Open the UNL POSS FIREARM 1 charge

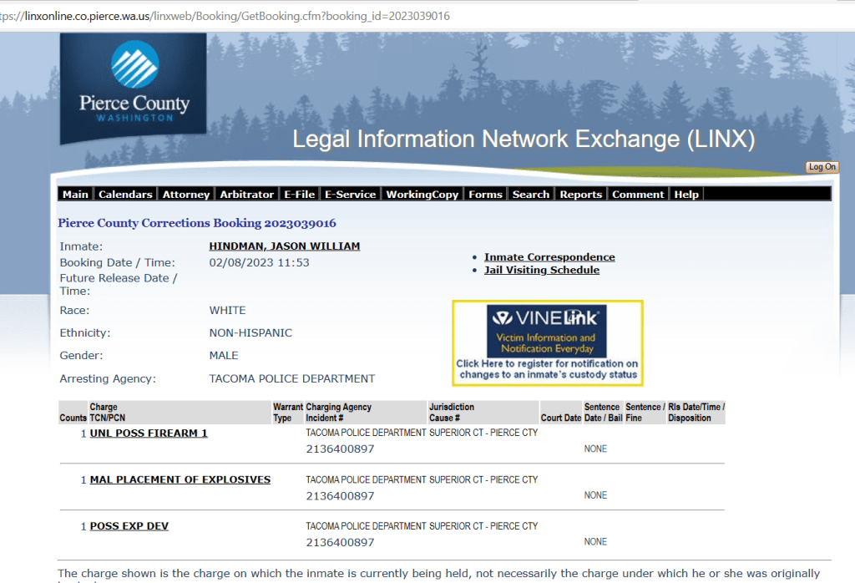point(149,433)
